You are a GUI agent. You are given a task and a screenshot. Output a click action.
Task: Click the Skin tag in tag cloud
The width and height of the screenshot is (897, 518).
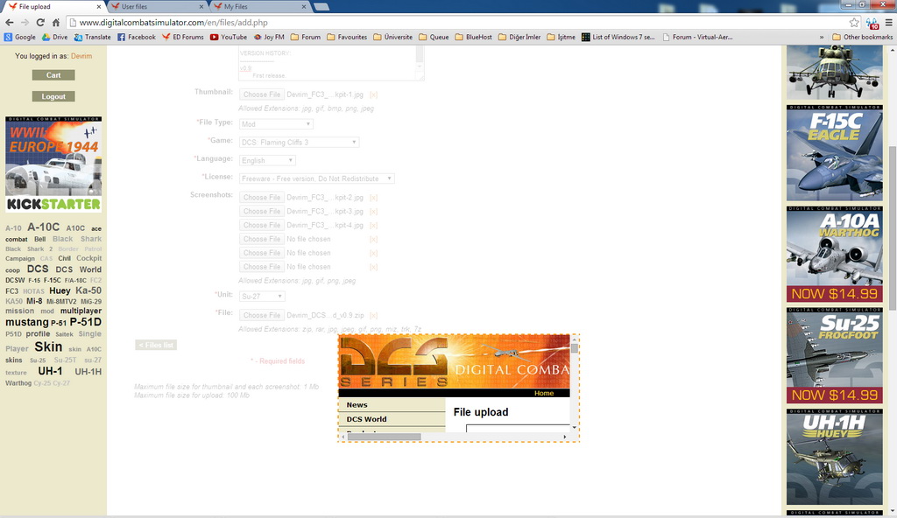pyautogui.click(x=48, y=347)
